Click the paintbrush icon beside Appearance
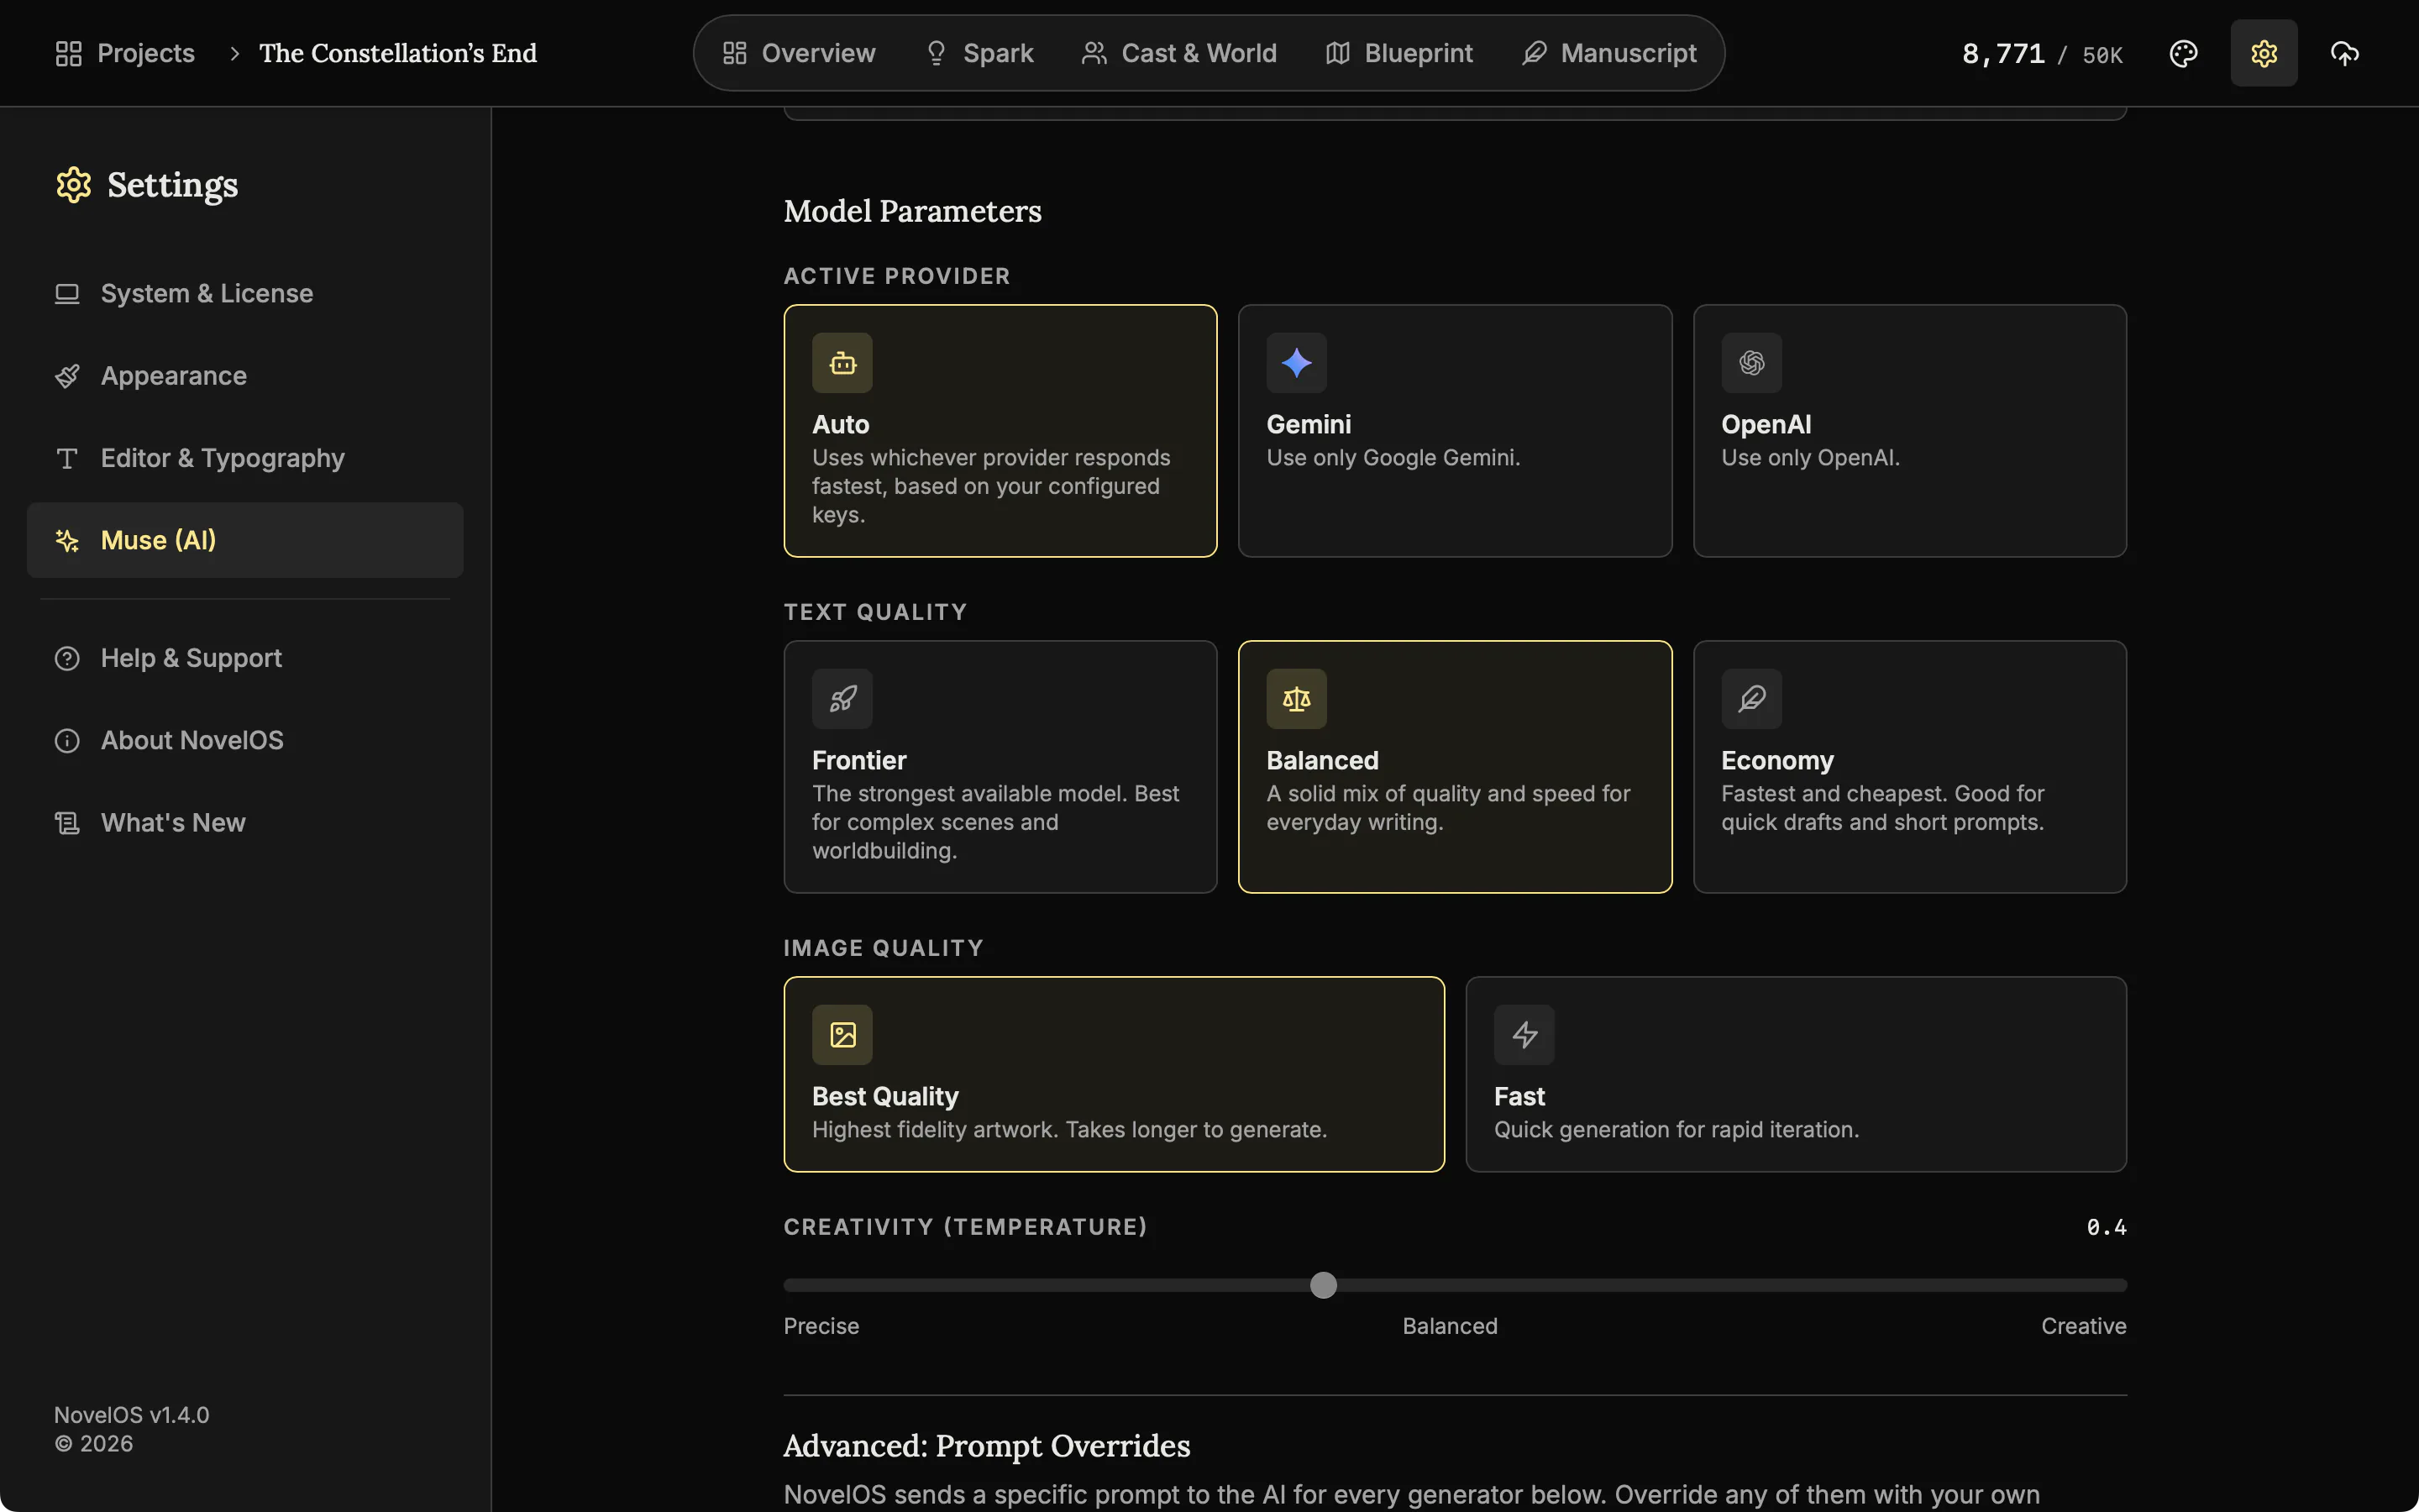 (67, 376)
